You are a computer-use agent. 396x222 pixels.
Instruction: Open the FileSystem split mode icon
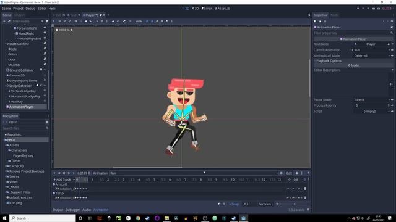click(47, 122)
